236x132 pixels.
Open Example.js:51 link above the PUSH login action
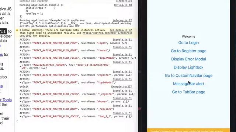[x=122, y=40]
